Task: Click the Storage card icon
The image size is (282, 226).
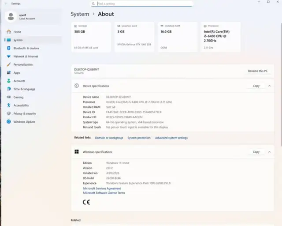Action: (75, 26)
